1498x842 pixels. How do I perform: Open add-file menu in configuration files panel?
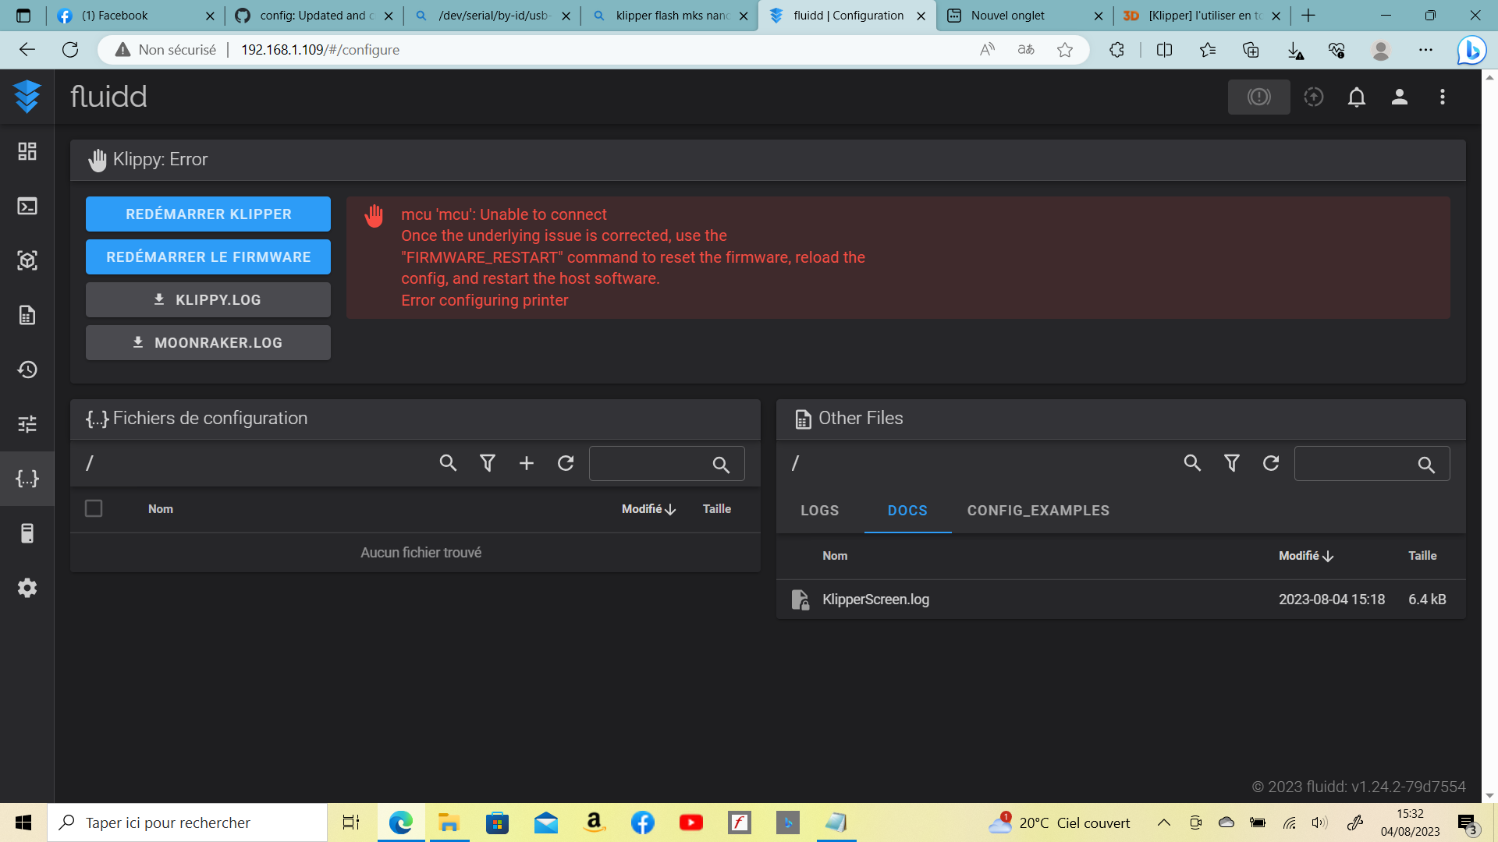[x=527, y=463]
